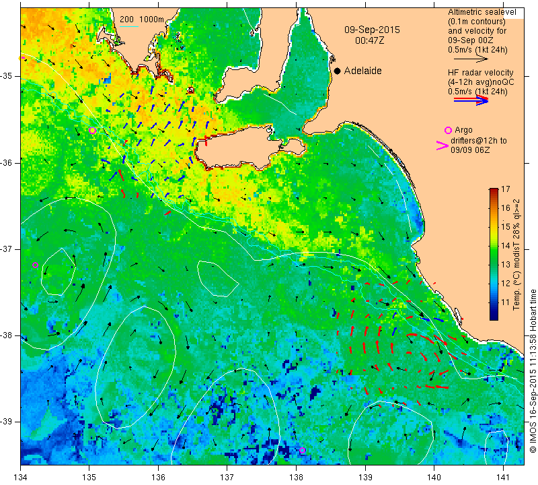Click the '(0.1m contours)' legend text
The width and height of the screenshot is (538, 485).
pos(477,22)
